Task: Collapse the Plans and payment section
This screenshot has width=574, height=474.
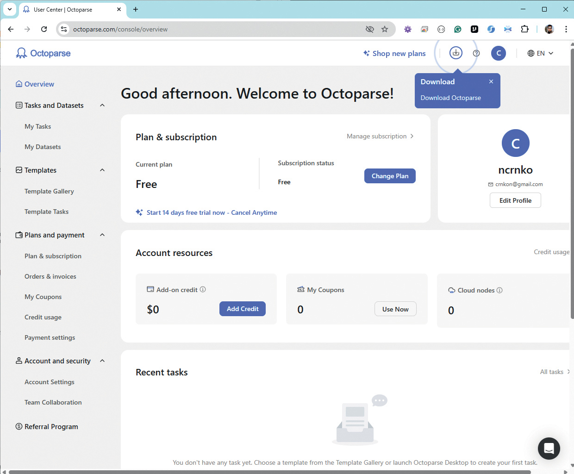Action: pos(102,235)
